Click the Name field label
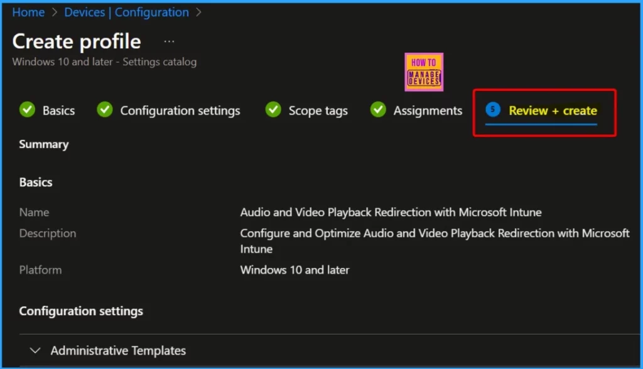 [34, 212]
